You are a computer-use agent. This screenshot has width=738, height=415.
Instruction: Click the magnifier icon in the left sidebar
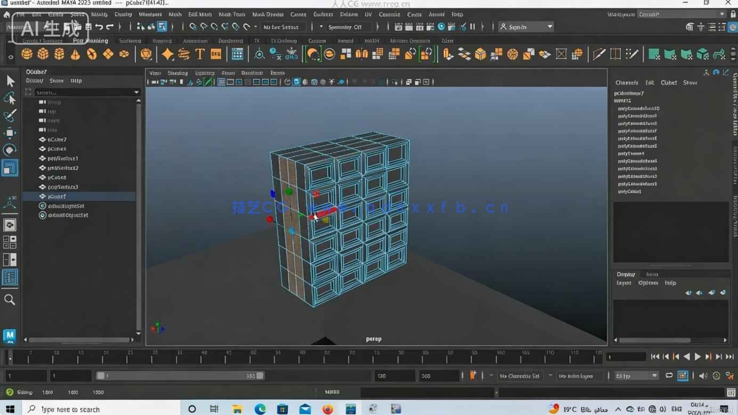[x=10, y=299]
